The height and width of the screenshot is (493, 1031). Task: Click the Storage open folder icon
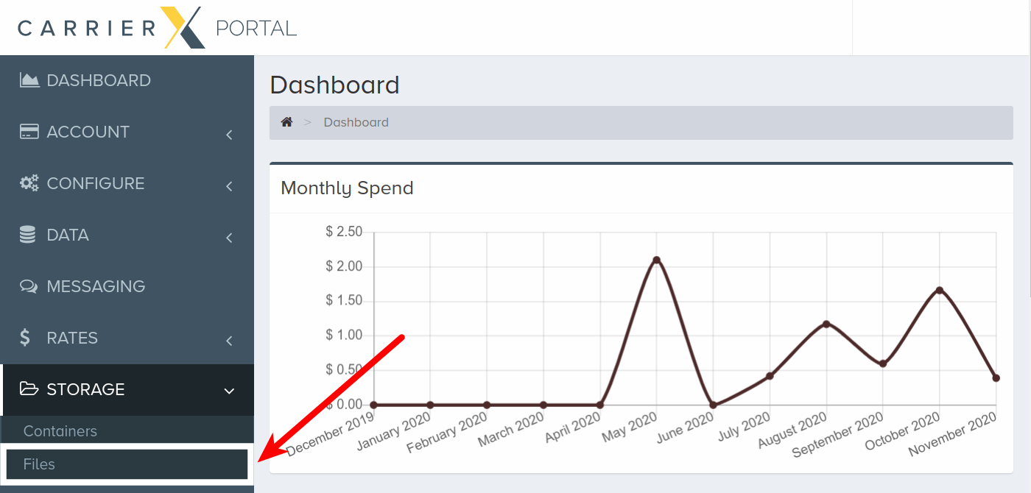click(29, 389)
